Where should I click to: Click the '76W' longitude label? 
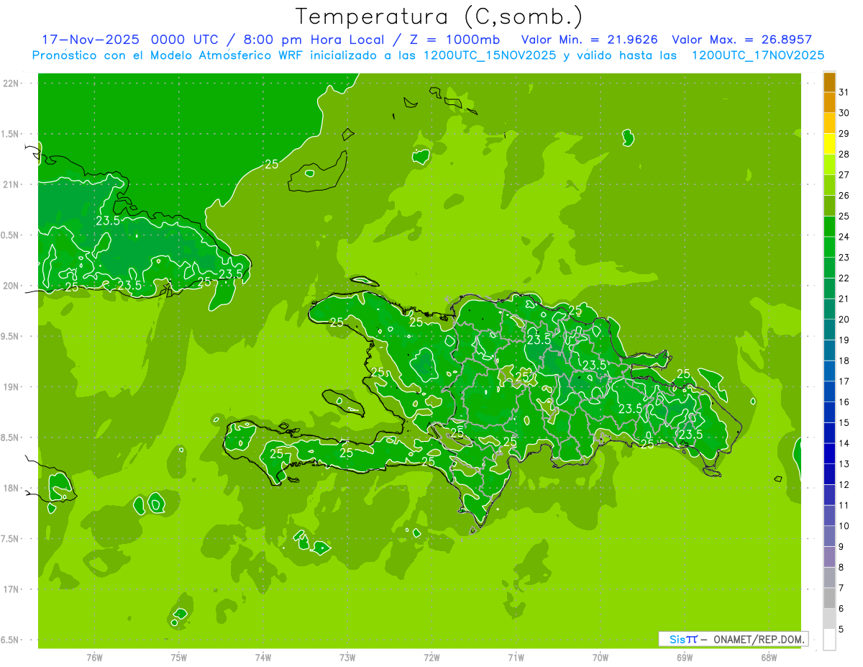click(x=94, y=657)
